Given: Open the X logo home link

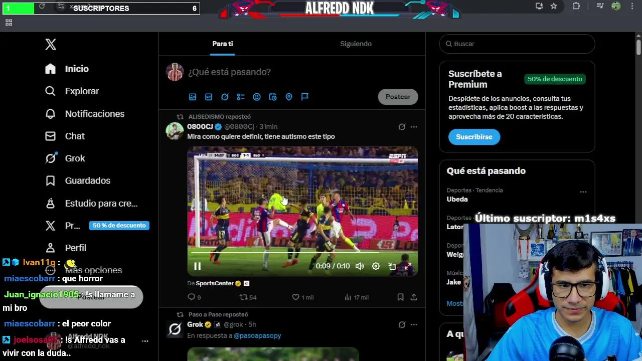Looking at the screenshot, I should point(51,44).
